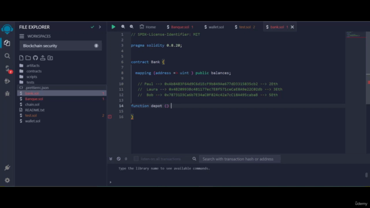Select bank.sol in file tree
370x208 pixels.
[62, 94]
